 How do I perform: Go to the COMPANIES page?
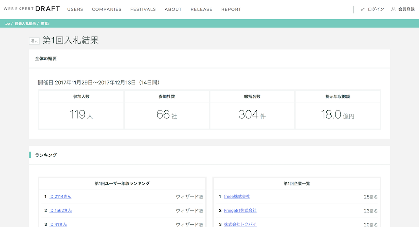[106, 9]
